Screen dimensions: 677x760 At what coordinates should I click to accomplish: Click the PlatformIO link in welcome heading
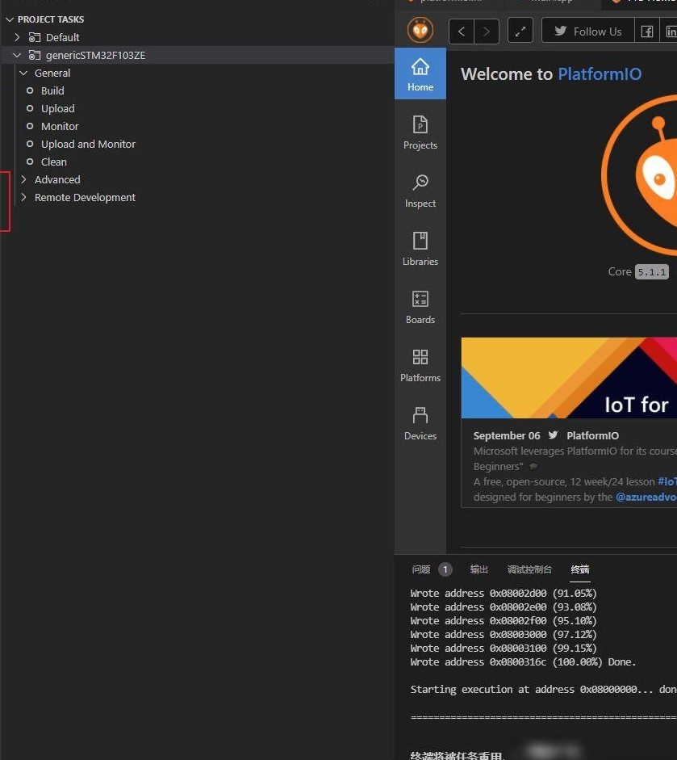point(600,74)
